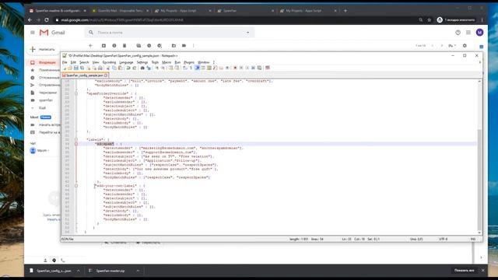Click the Save icon in Notepad++ toolbar
The height and width of the screenshot is (280, 498).
(x=76, y=68)
